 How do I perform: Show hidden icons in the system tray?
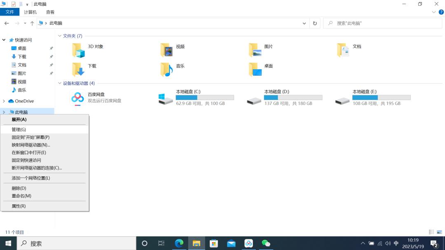[x=363, y=243]
